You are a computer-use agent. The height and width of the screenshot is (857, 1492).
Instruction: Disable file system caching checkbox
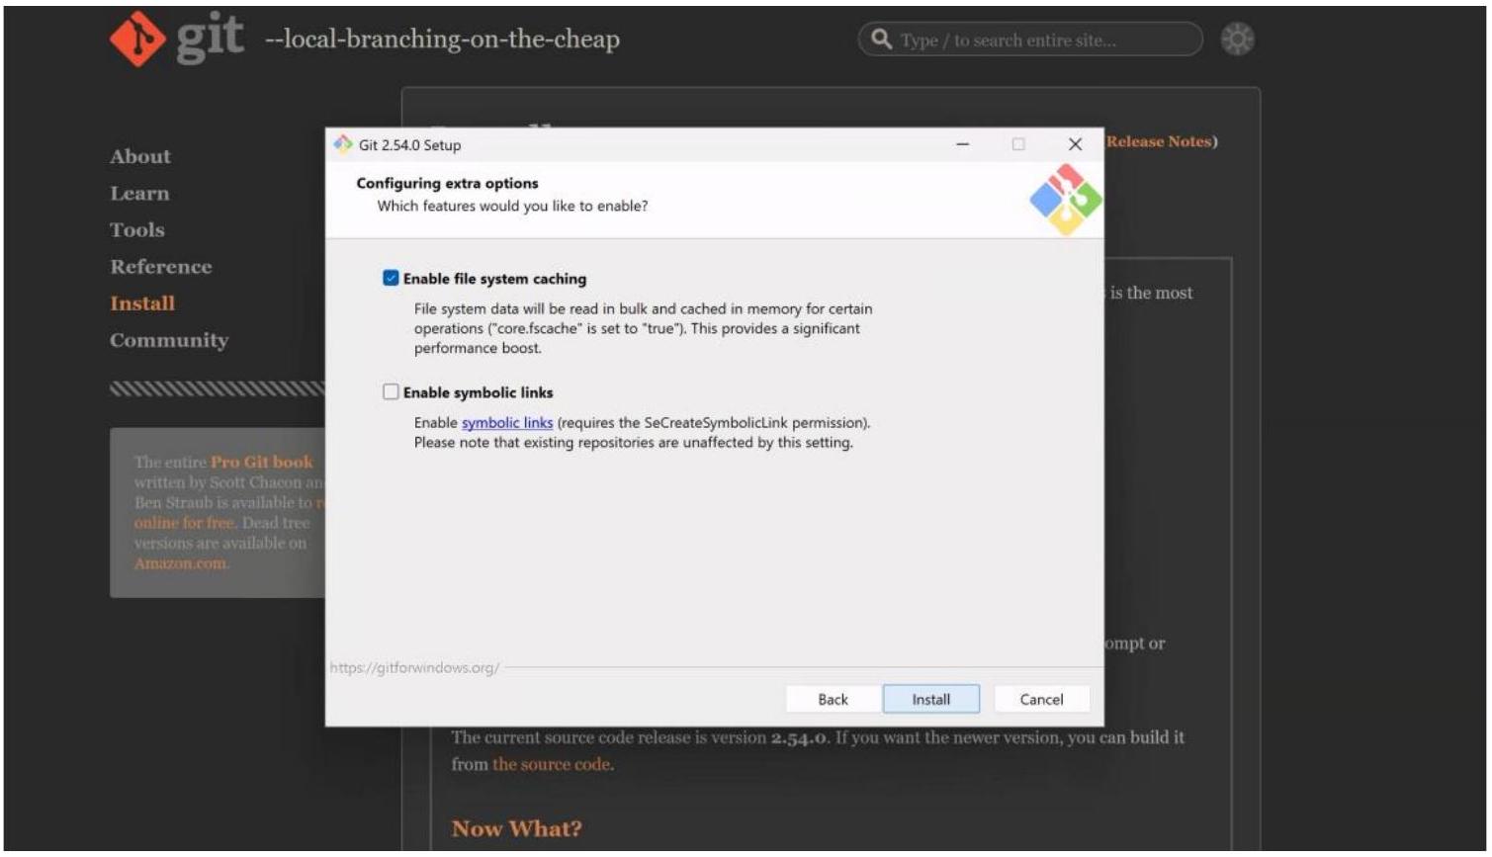391,279
